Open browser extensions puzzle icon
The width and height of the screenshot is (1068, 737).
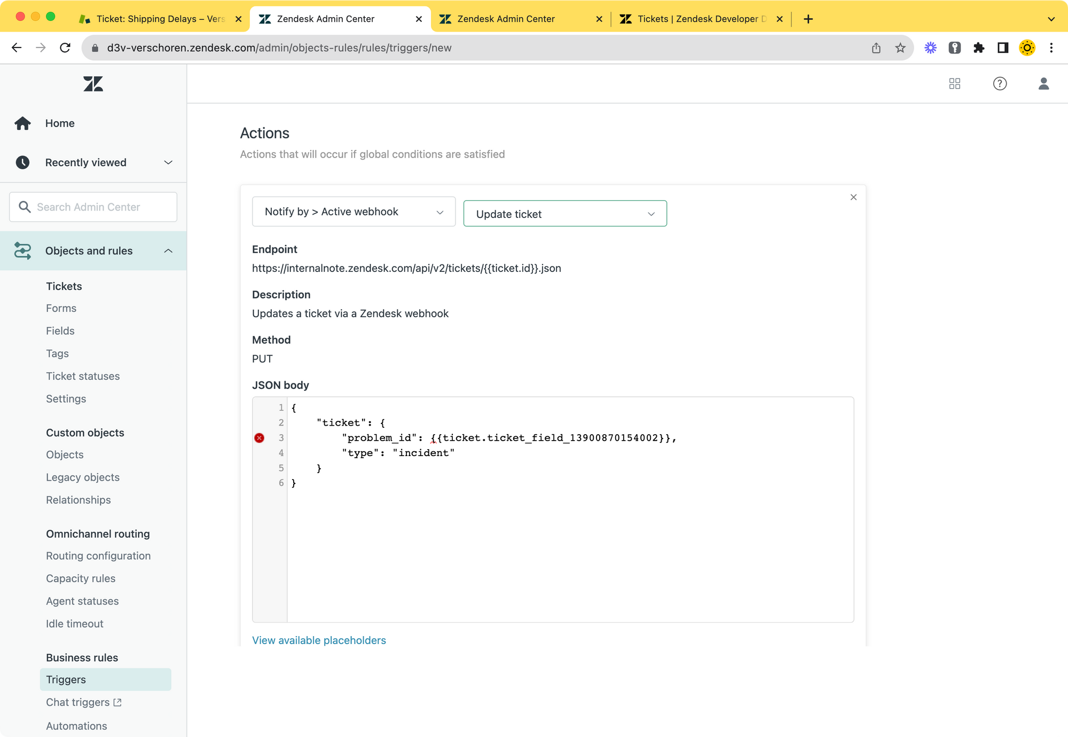[x=978, y=48]
